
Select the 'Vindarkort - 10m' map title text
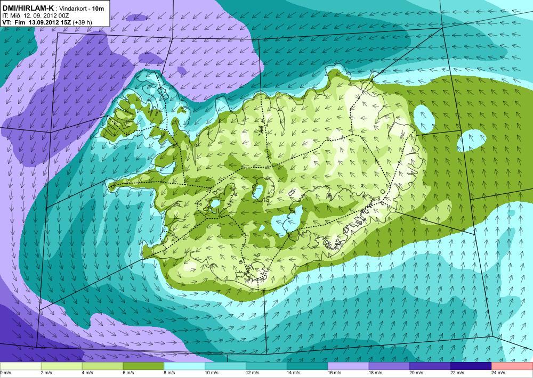coord(82,9)
